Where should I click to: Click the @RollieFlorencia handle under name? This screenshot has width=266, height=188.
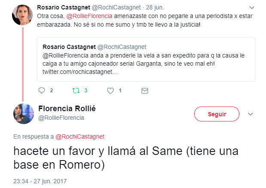61,118
